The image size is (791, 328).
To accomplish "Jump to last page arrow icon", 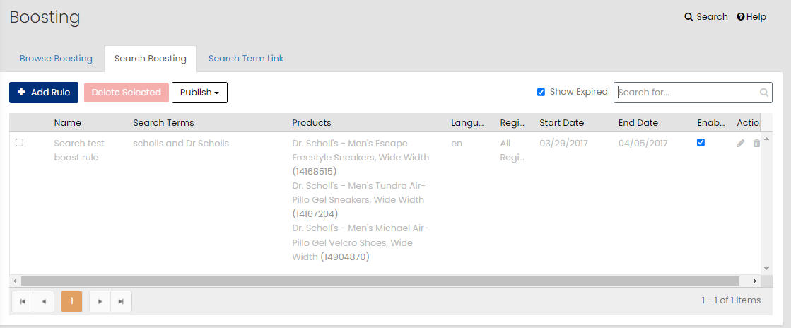I will [121, 301].
